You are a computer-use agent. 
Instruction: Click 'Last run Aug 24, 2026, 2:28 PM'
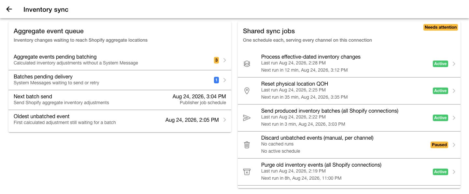click(293, 63)
